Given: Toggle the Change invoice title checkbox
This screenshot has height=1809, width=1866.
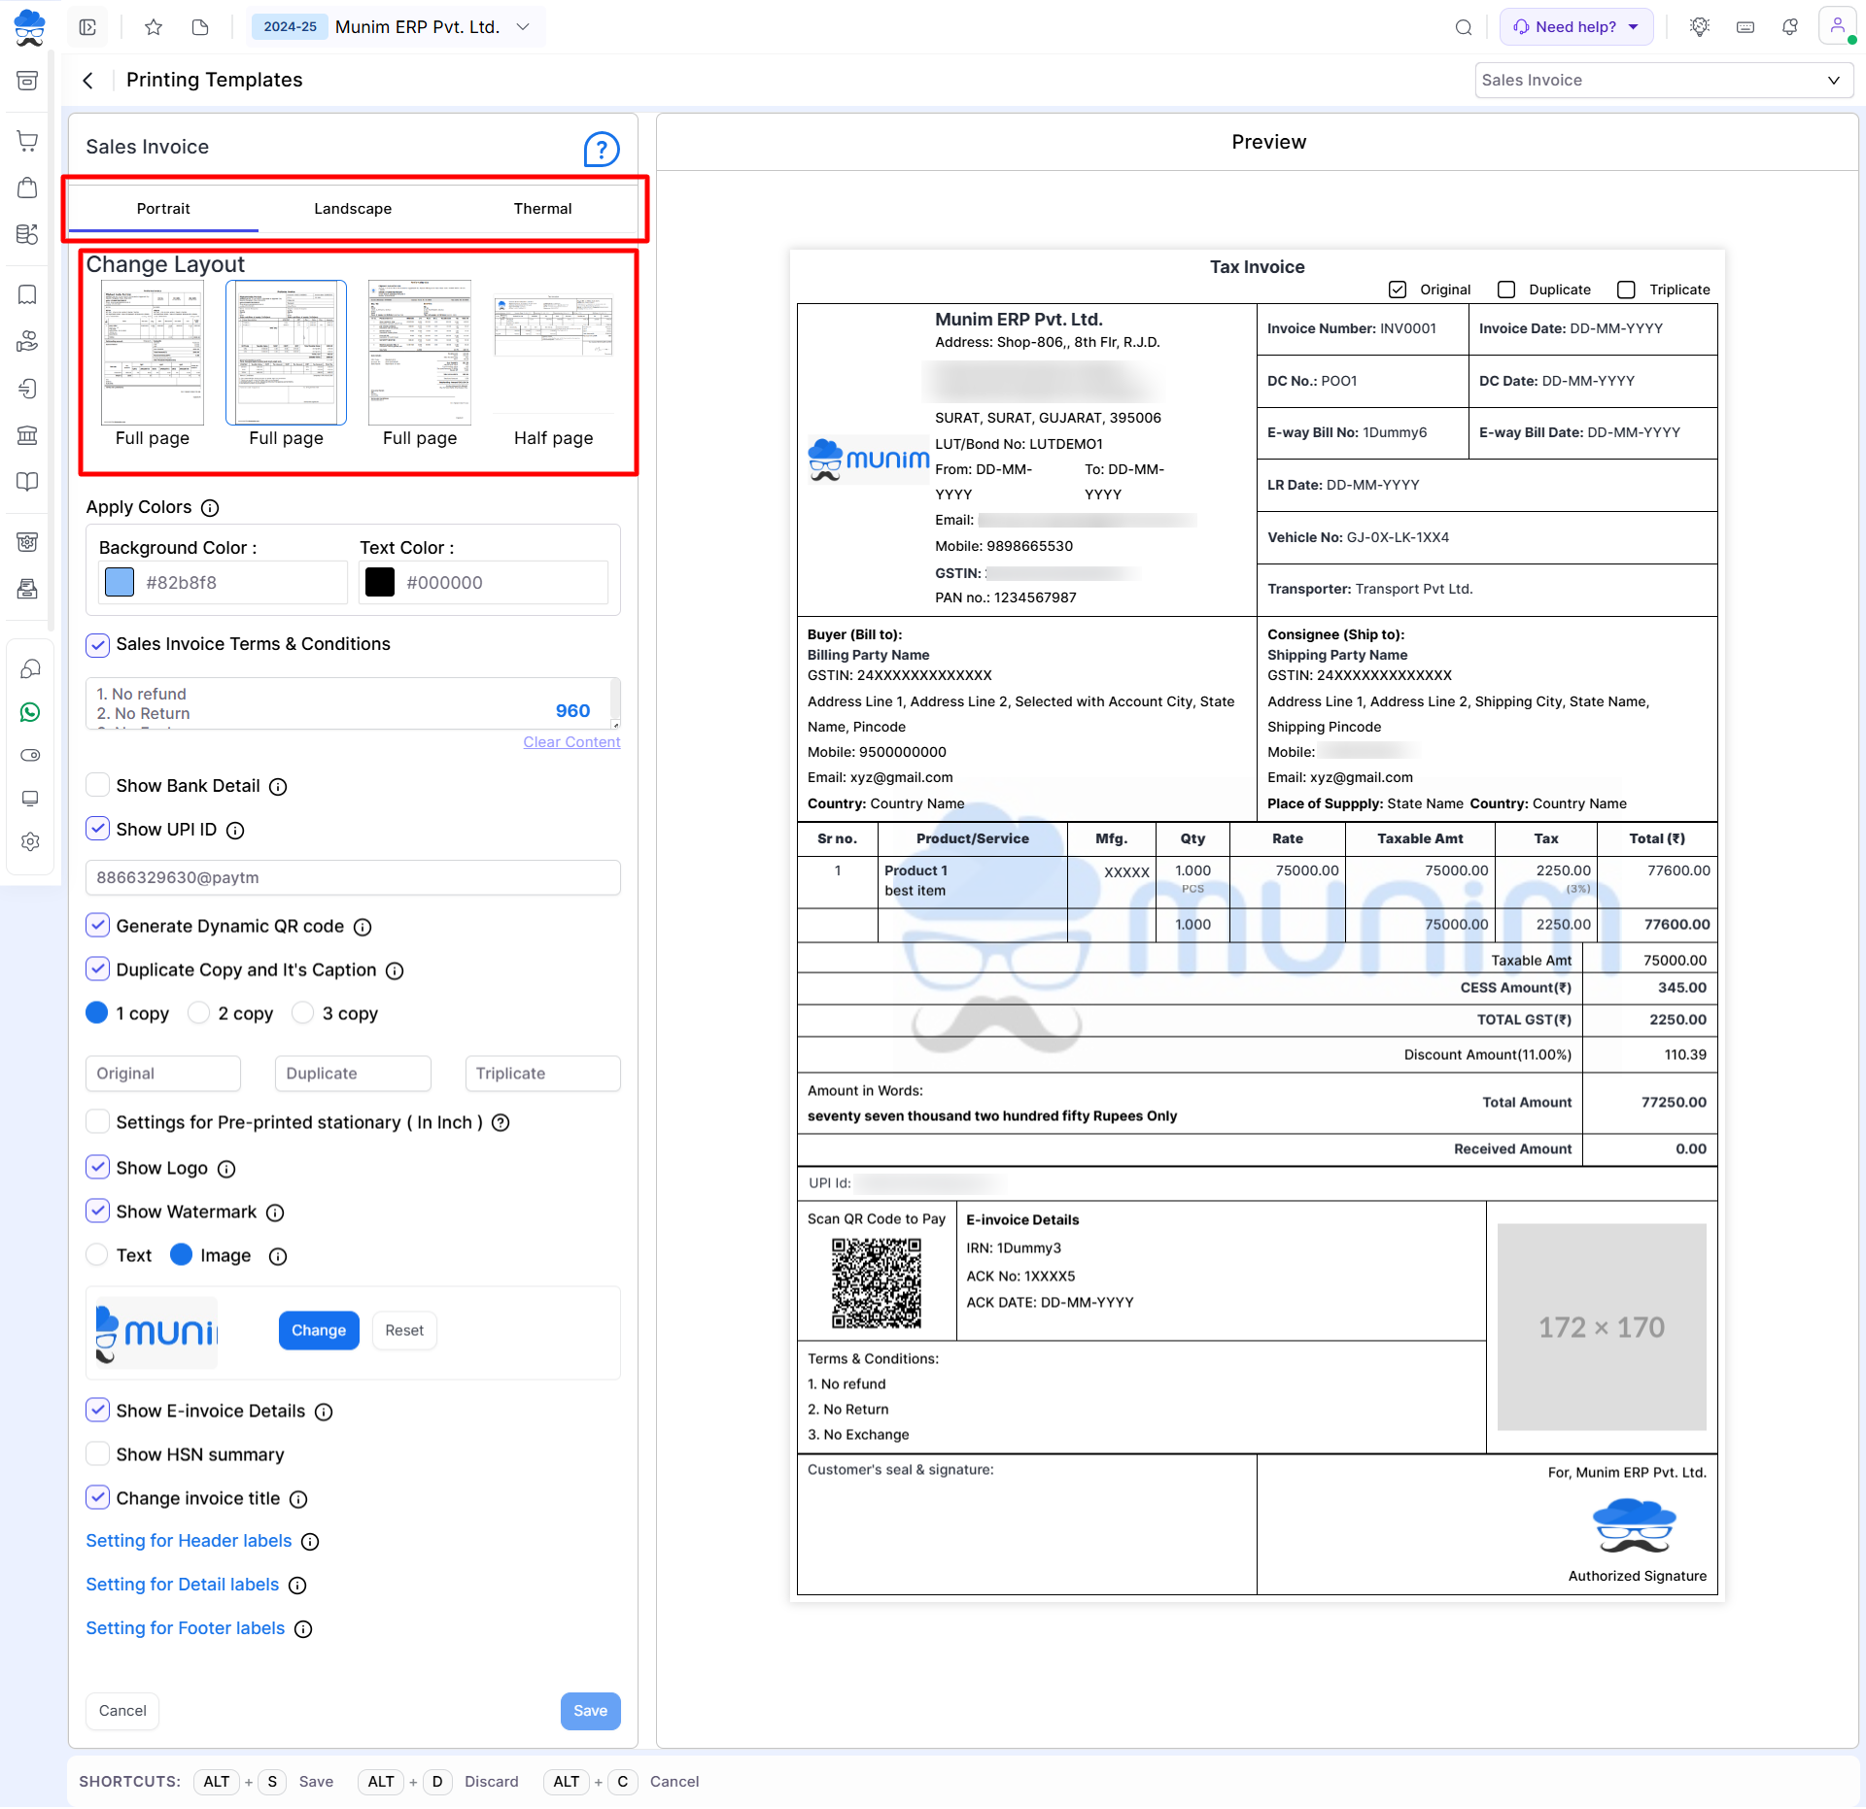Looking at the screenshot, I should (x=97, y=1498).
